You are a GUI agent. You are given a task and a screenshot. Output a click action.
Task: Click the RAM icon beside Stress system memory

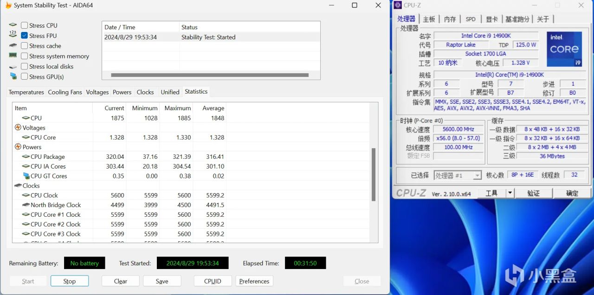pos(13,56)
